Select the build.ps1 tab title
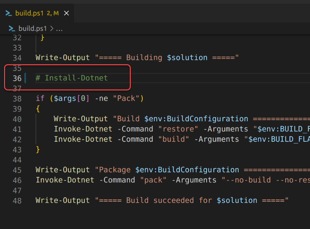Viewport: 310px width, 229px height. pos(29,13)
